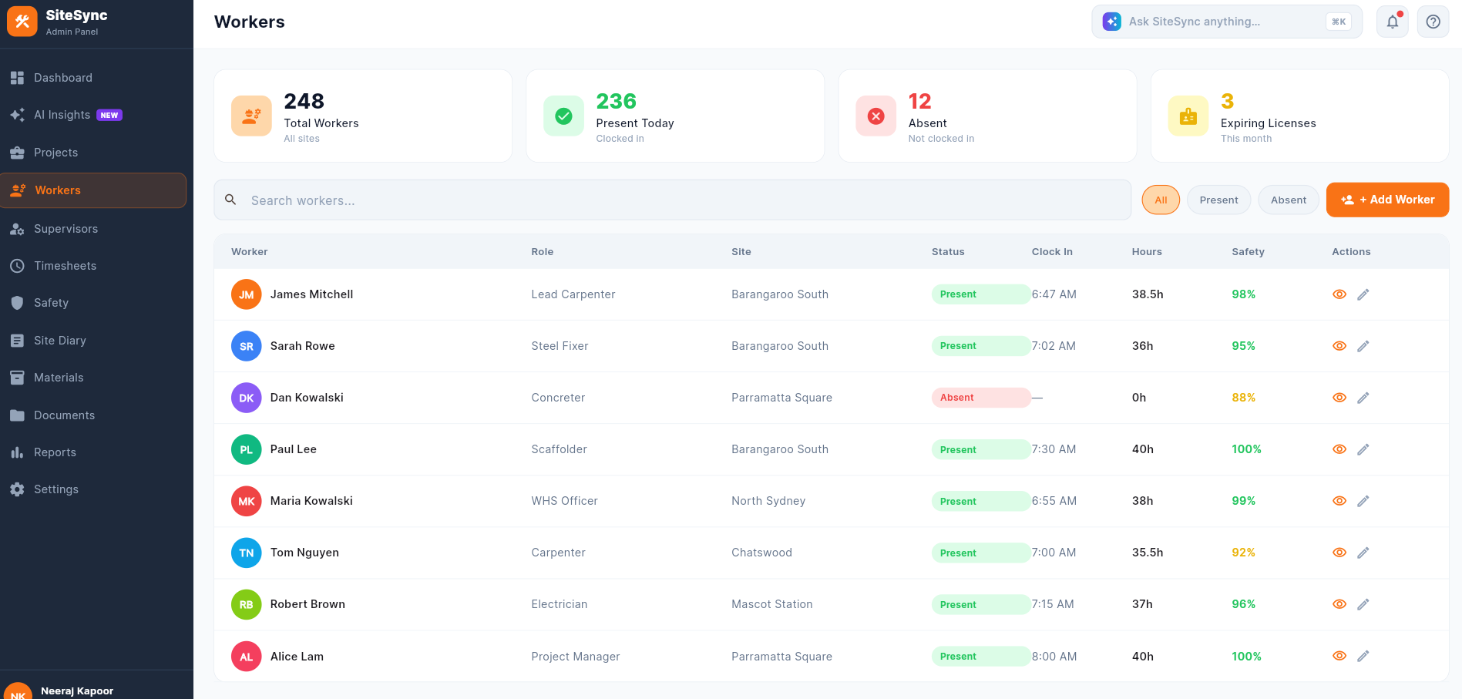Image resolution: width=1462 pixels, height=699 pixels.
Task: Focus the Ask SiteSync anything box
Action: (1227, 22)
